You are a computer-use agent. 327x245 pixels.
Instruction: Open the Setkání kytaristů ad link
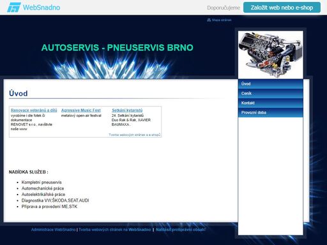tap(127, 110)
